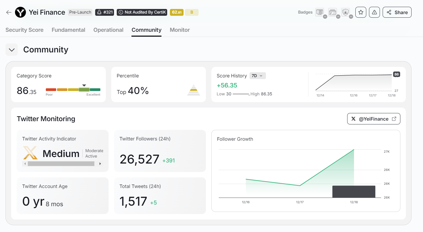Click the shield badge icon
Image resolution: width=423 pixels, height=232 pixels.
click(346, 12)
